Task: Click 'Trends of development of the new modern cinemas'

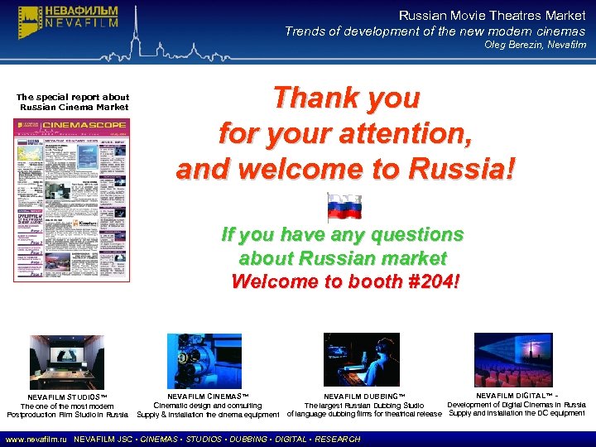Action: 435,31
